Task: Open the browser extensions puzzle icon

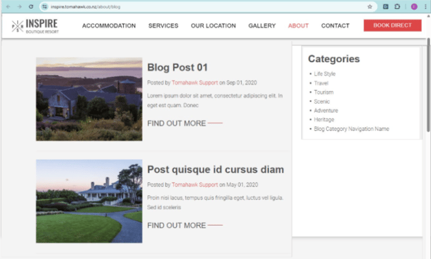Action: coord(398,6)
